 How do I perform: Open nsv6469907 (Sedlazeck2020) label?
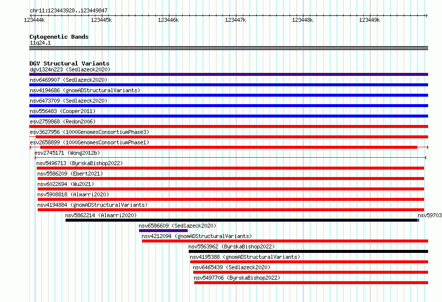tap(69, 80)
